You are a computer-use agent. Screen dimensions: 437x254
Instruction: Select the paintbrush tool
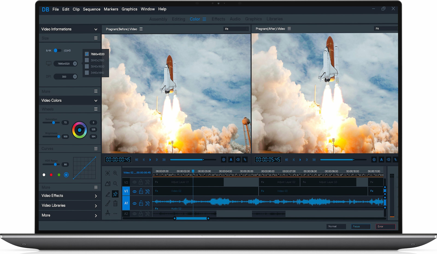coord(108,203)
